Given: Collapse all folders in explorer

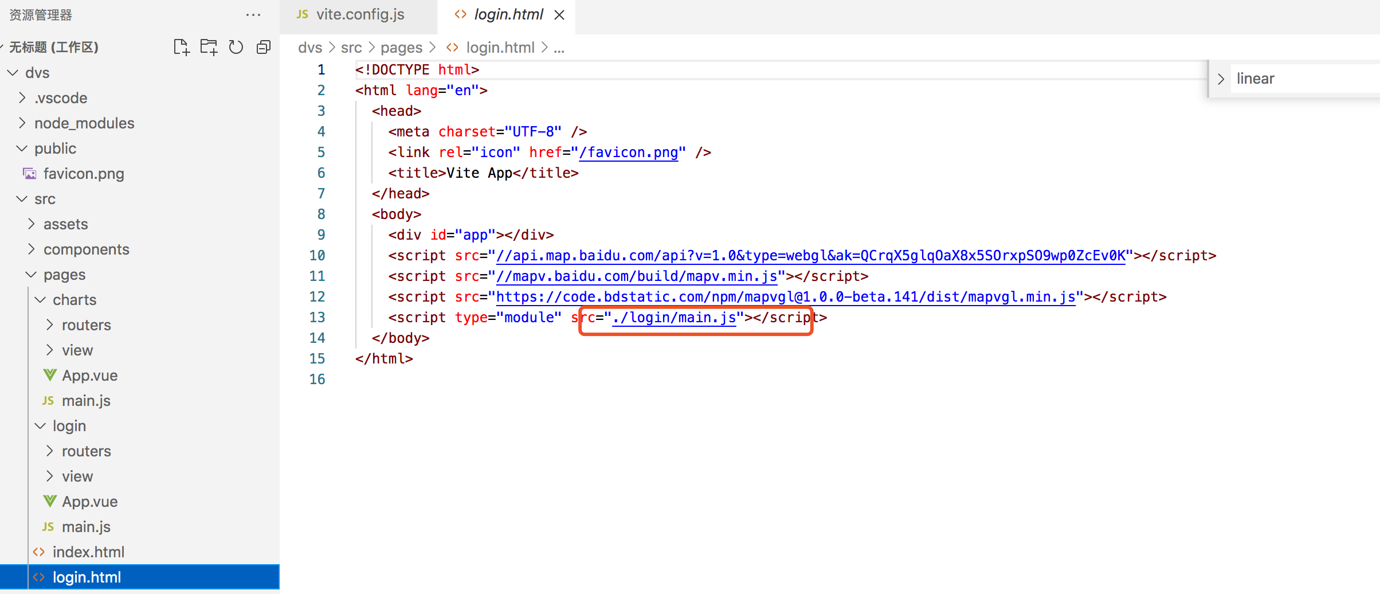Looking at the screenshot, I should 264,47.
